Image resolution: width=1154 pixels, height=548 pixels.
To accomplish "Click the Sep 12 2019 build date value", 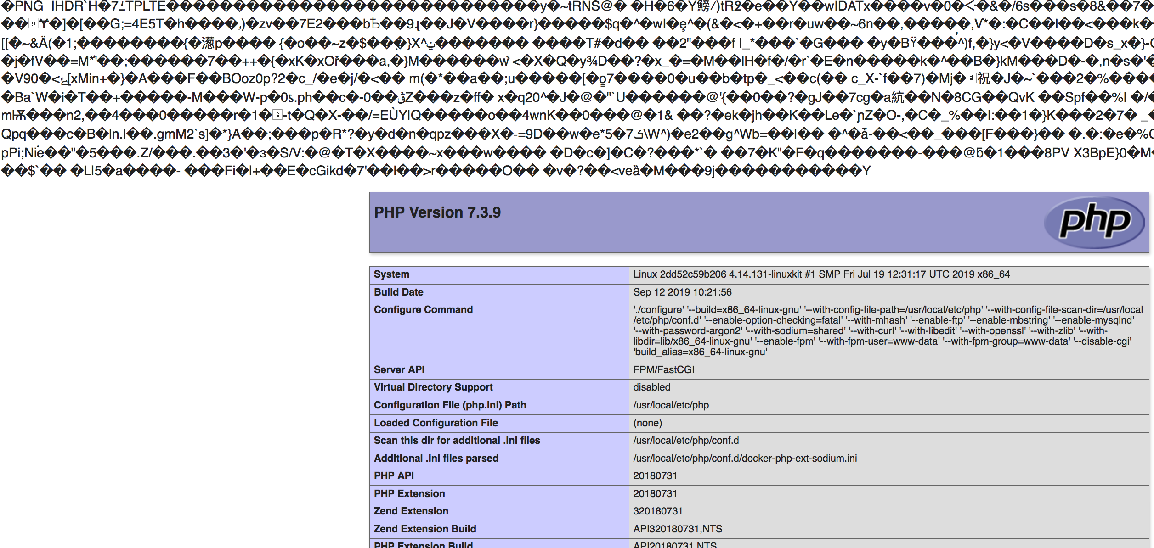I will pyautogui.click(x=682, y=292).
